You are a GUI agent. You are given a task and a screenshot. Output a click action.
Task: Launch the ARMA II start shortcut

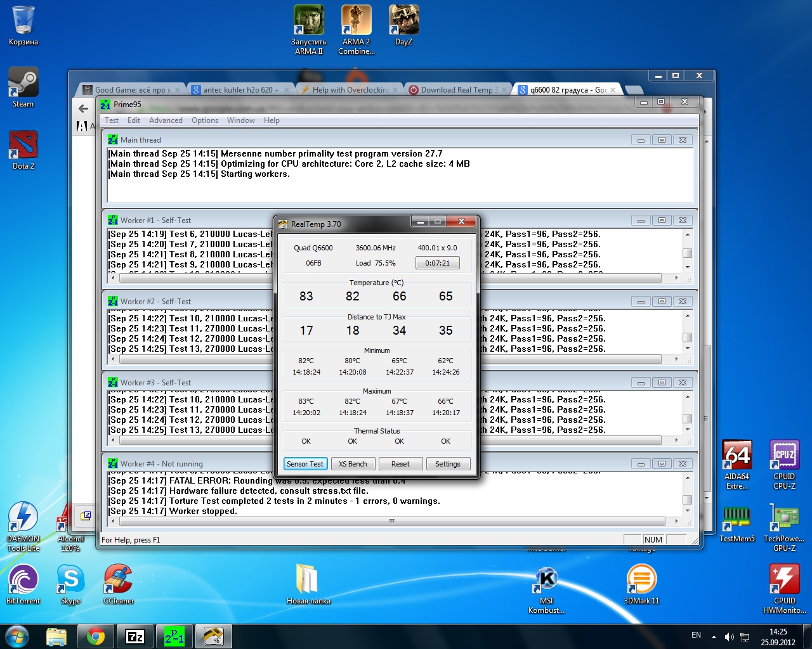pyautogui.click(x=309, y=30)
